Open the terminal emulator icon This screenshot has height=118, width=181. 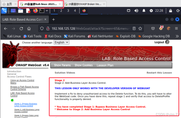pyautogui.click(x=42, y=11)
